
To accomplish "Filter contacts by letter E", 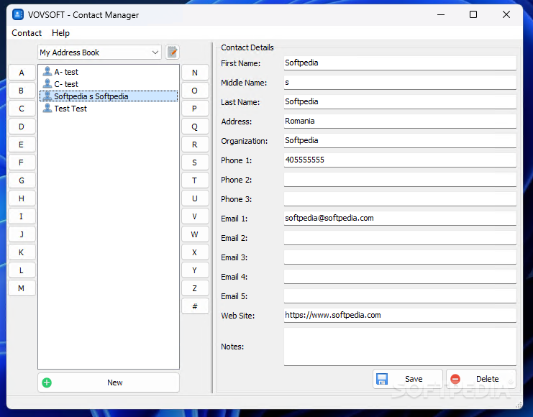I will [22, 145].
